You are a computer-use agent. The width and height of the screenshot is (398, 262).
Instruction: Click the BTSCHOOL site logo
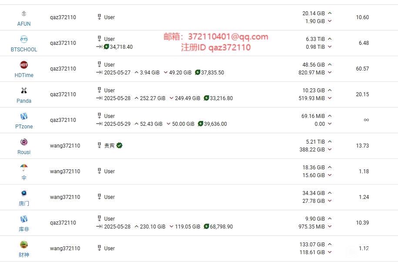[24, 39]
